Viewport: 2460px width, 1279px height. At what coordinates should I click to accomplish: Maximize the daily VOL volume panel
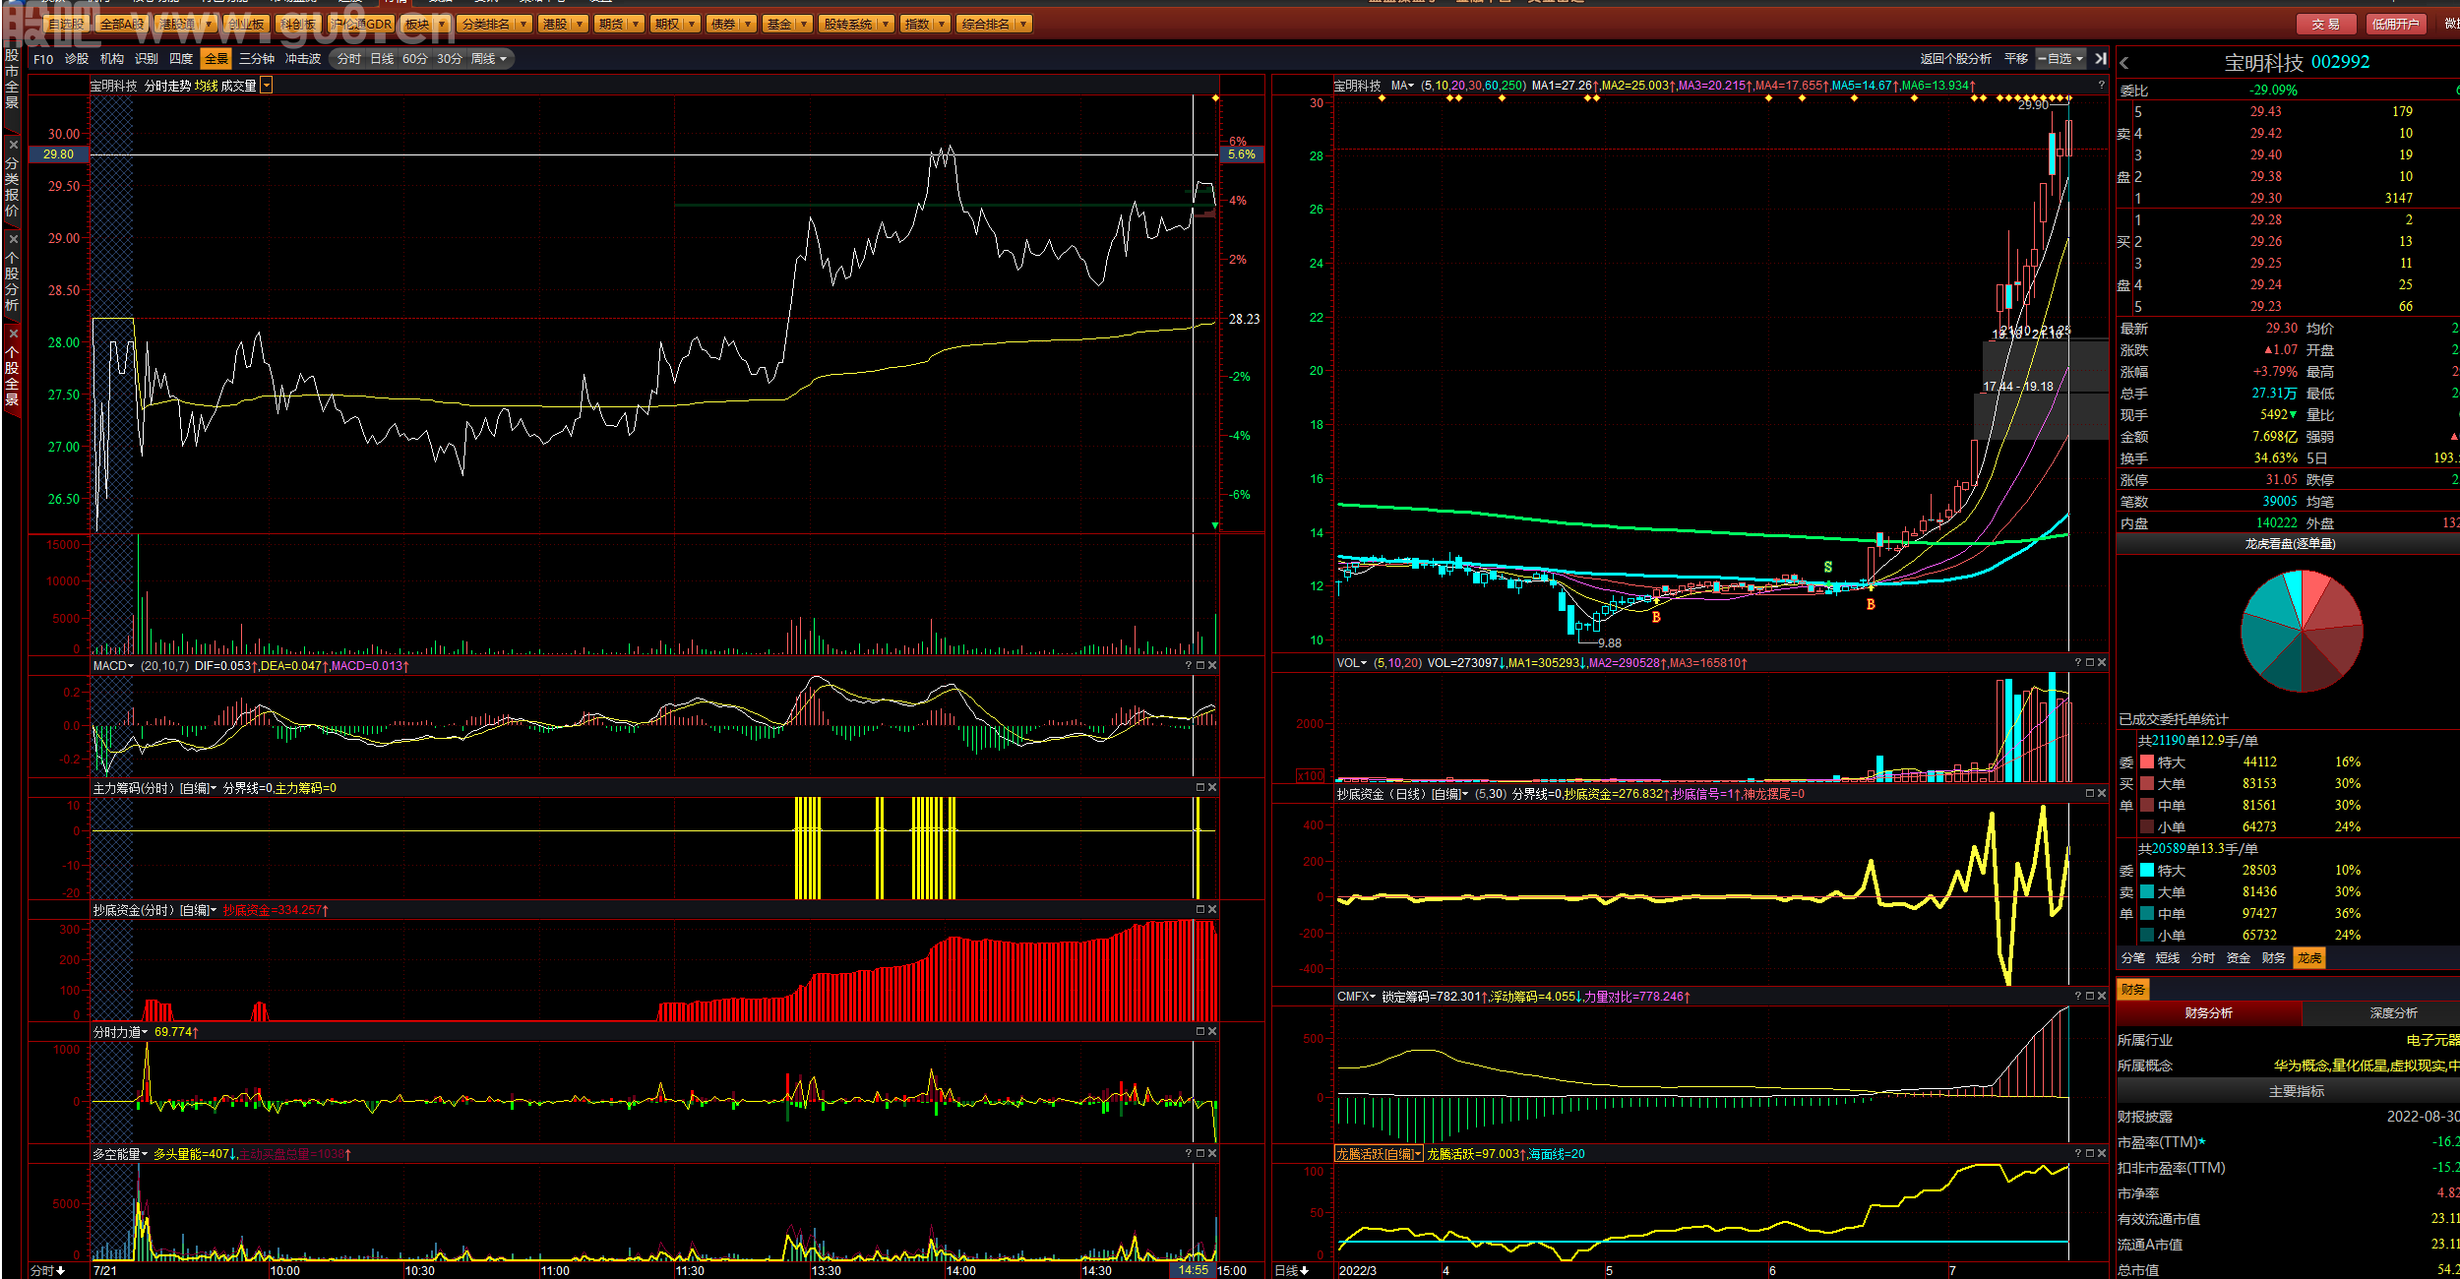pyautogui.click(x=2090, y=663)
